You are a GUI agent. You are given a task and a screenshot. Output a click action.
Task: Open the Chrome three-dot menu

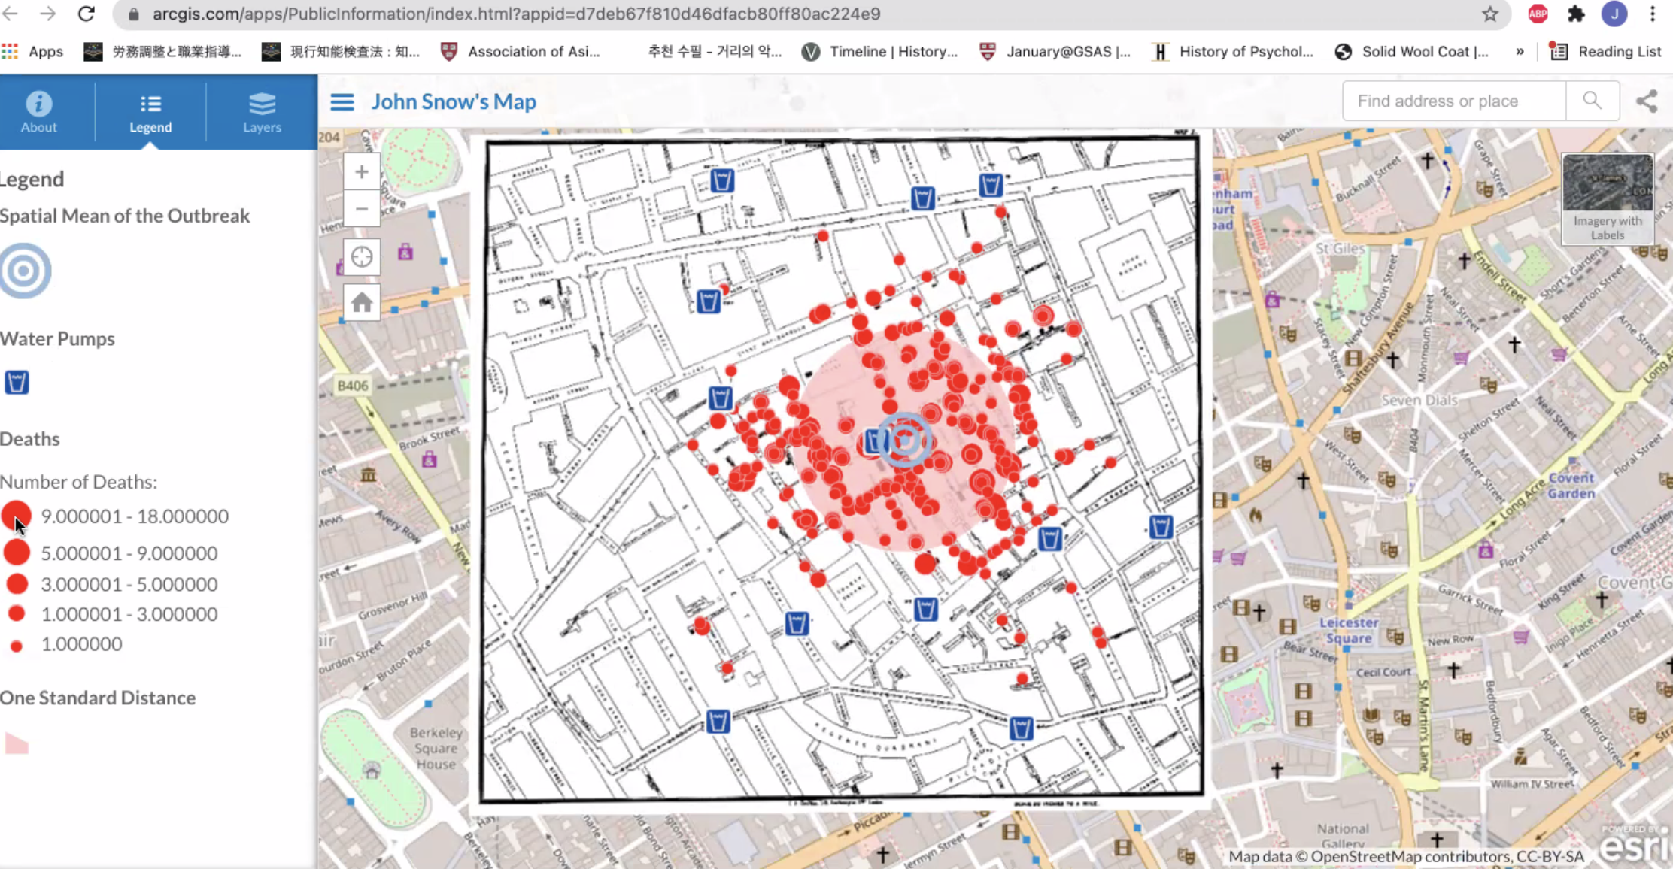1652,14
